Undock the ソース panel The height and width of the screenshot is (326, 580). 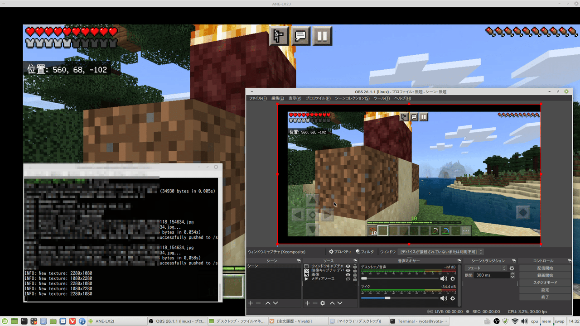(x=355, y=261)
